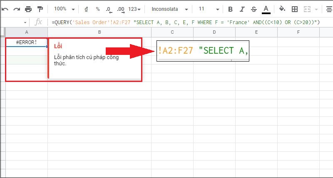The height and width of the screenshot is (178, 333).
Task: Click the select-all corner box
Action: [3, 32]
